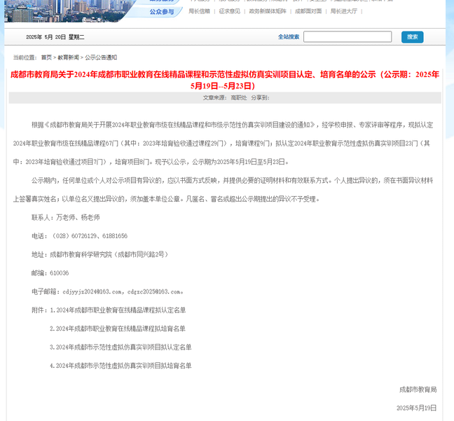Screen dimensions: 454x421
Task: Click the 全站搜索 label
Action: pyautogui.click(x=289, y=36)
